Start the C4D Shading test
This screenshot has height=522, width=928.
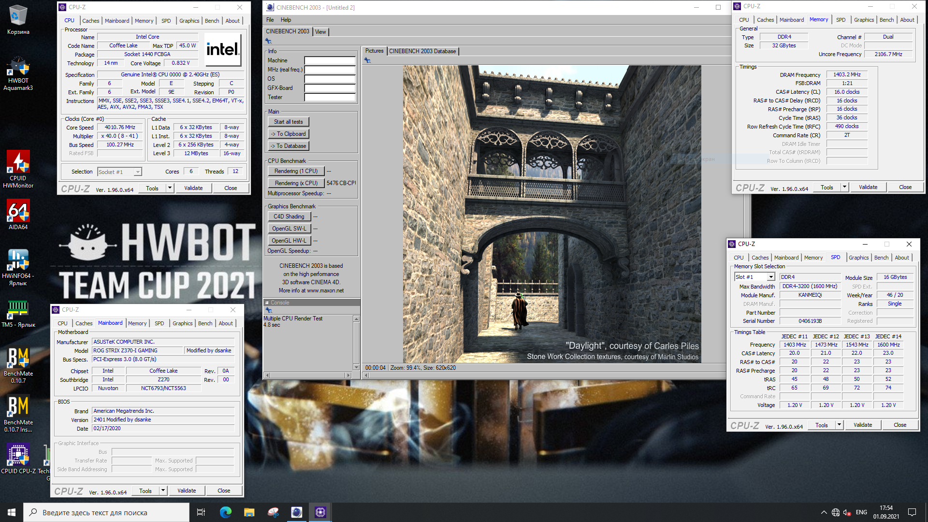289,217
